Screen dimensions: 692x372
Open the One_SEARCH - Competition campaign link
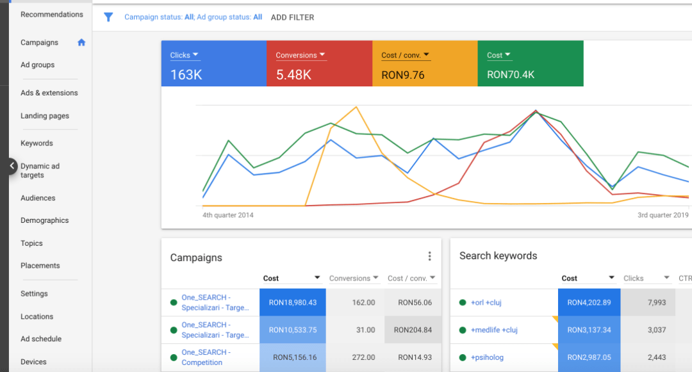(x=206, y=357)
